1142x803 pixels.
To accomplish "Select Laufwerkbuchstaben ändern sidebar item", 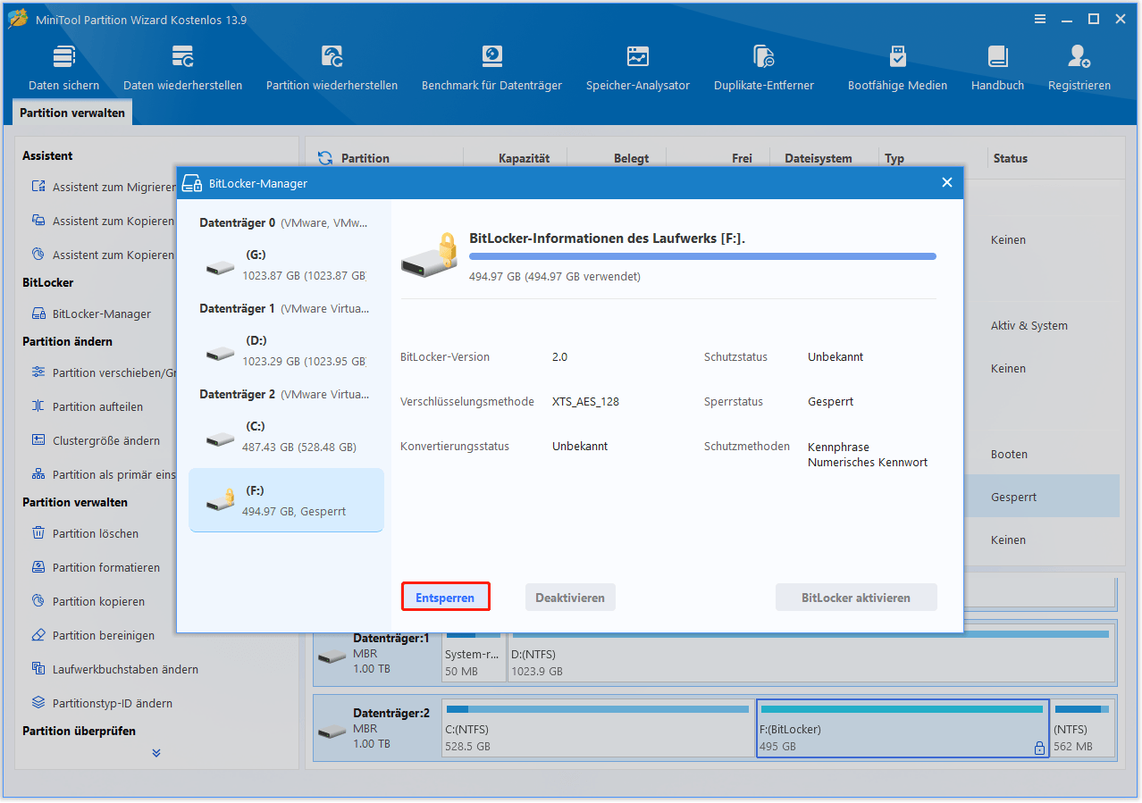I will point(114,669).
